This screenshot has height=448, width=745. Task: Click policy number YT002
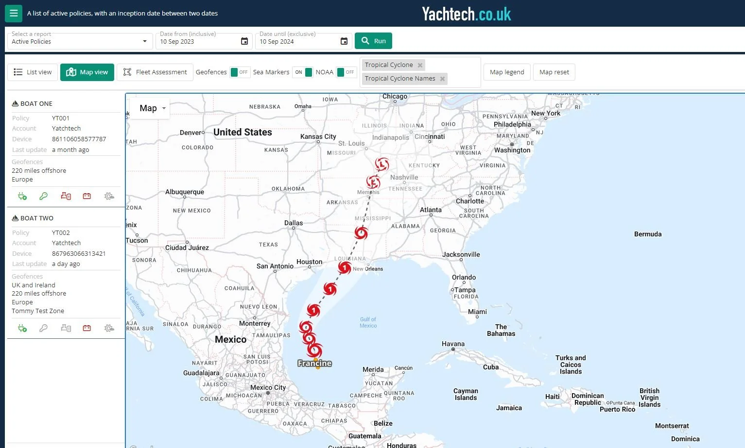pos(61,232)
